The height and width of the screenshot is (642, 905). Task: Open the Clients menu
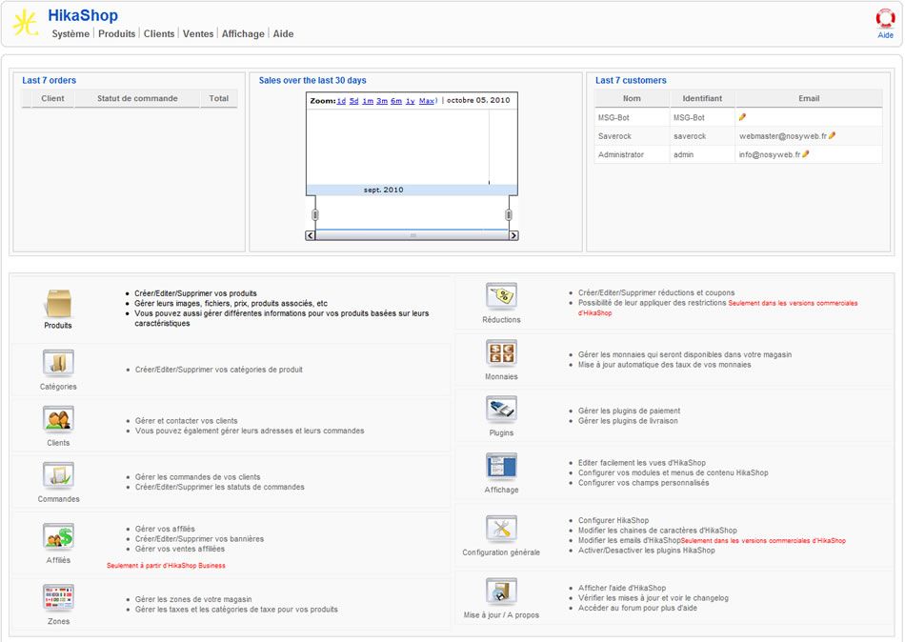(x=159, y=33)
